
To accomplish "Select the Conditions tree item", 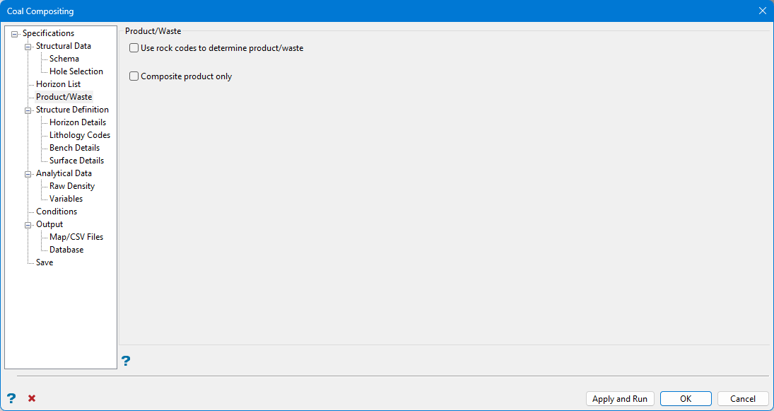I will point(57,212).
